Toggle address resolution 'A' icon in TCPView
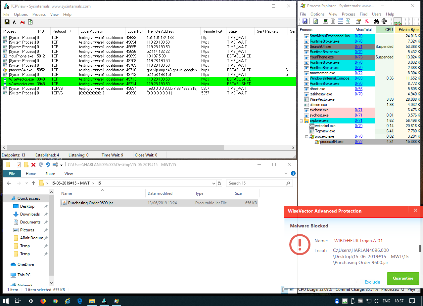The image size is (423, 306). tap(14, 22)
